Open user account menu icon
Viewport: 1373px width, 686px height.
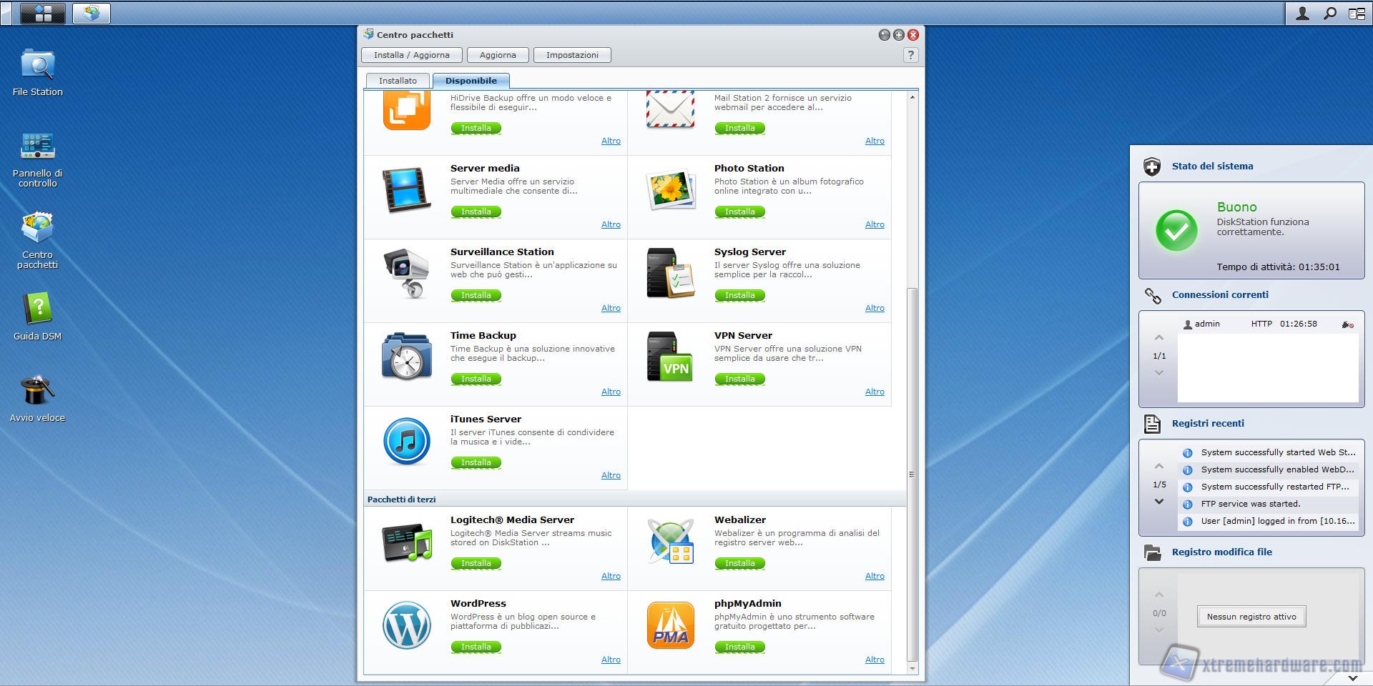click(1302, 13)
